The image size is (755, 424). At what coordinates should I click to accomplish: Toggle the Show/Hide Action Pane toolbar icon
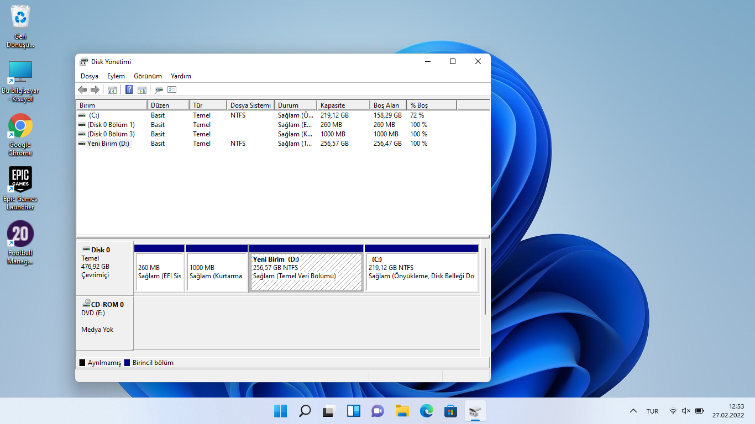click(x=141, y=89)
